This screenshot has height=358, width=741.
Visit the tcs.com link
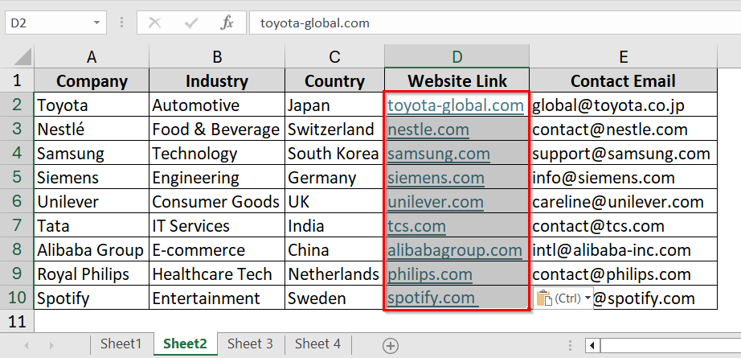pyautogui.click(x=416, y=226)
